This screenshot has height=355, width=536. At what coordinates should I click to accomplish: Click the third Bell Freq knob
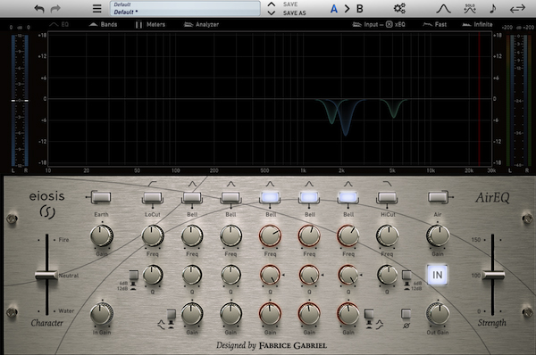[270, 235]
